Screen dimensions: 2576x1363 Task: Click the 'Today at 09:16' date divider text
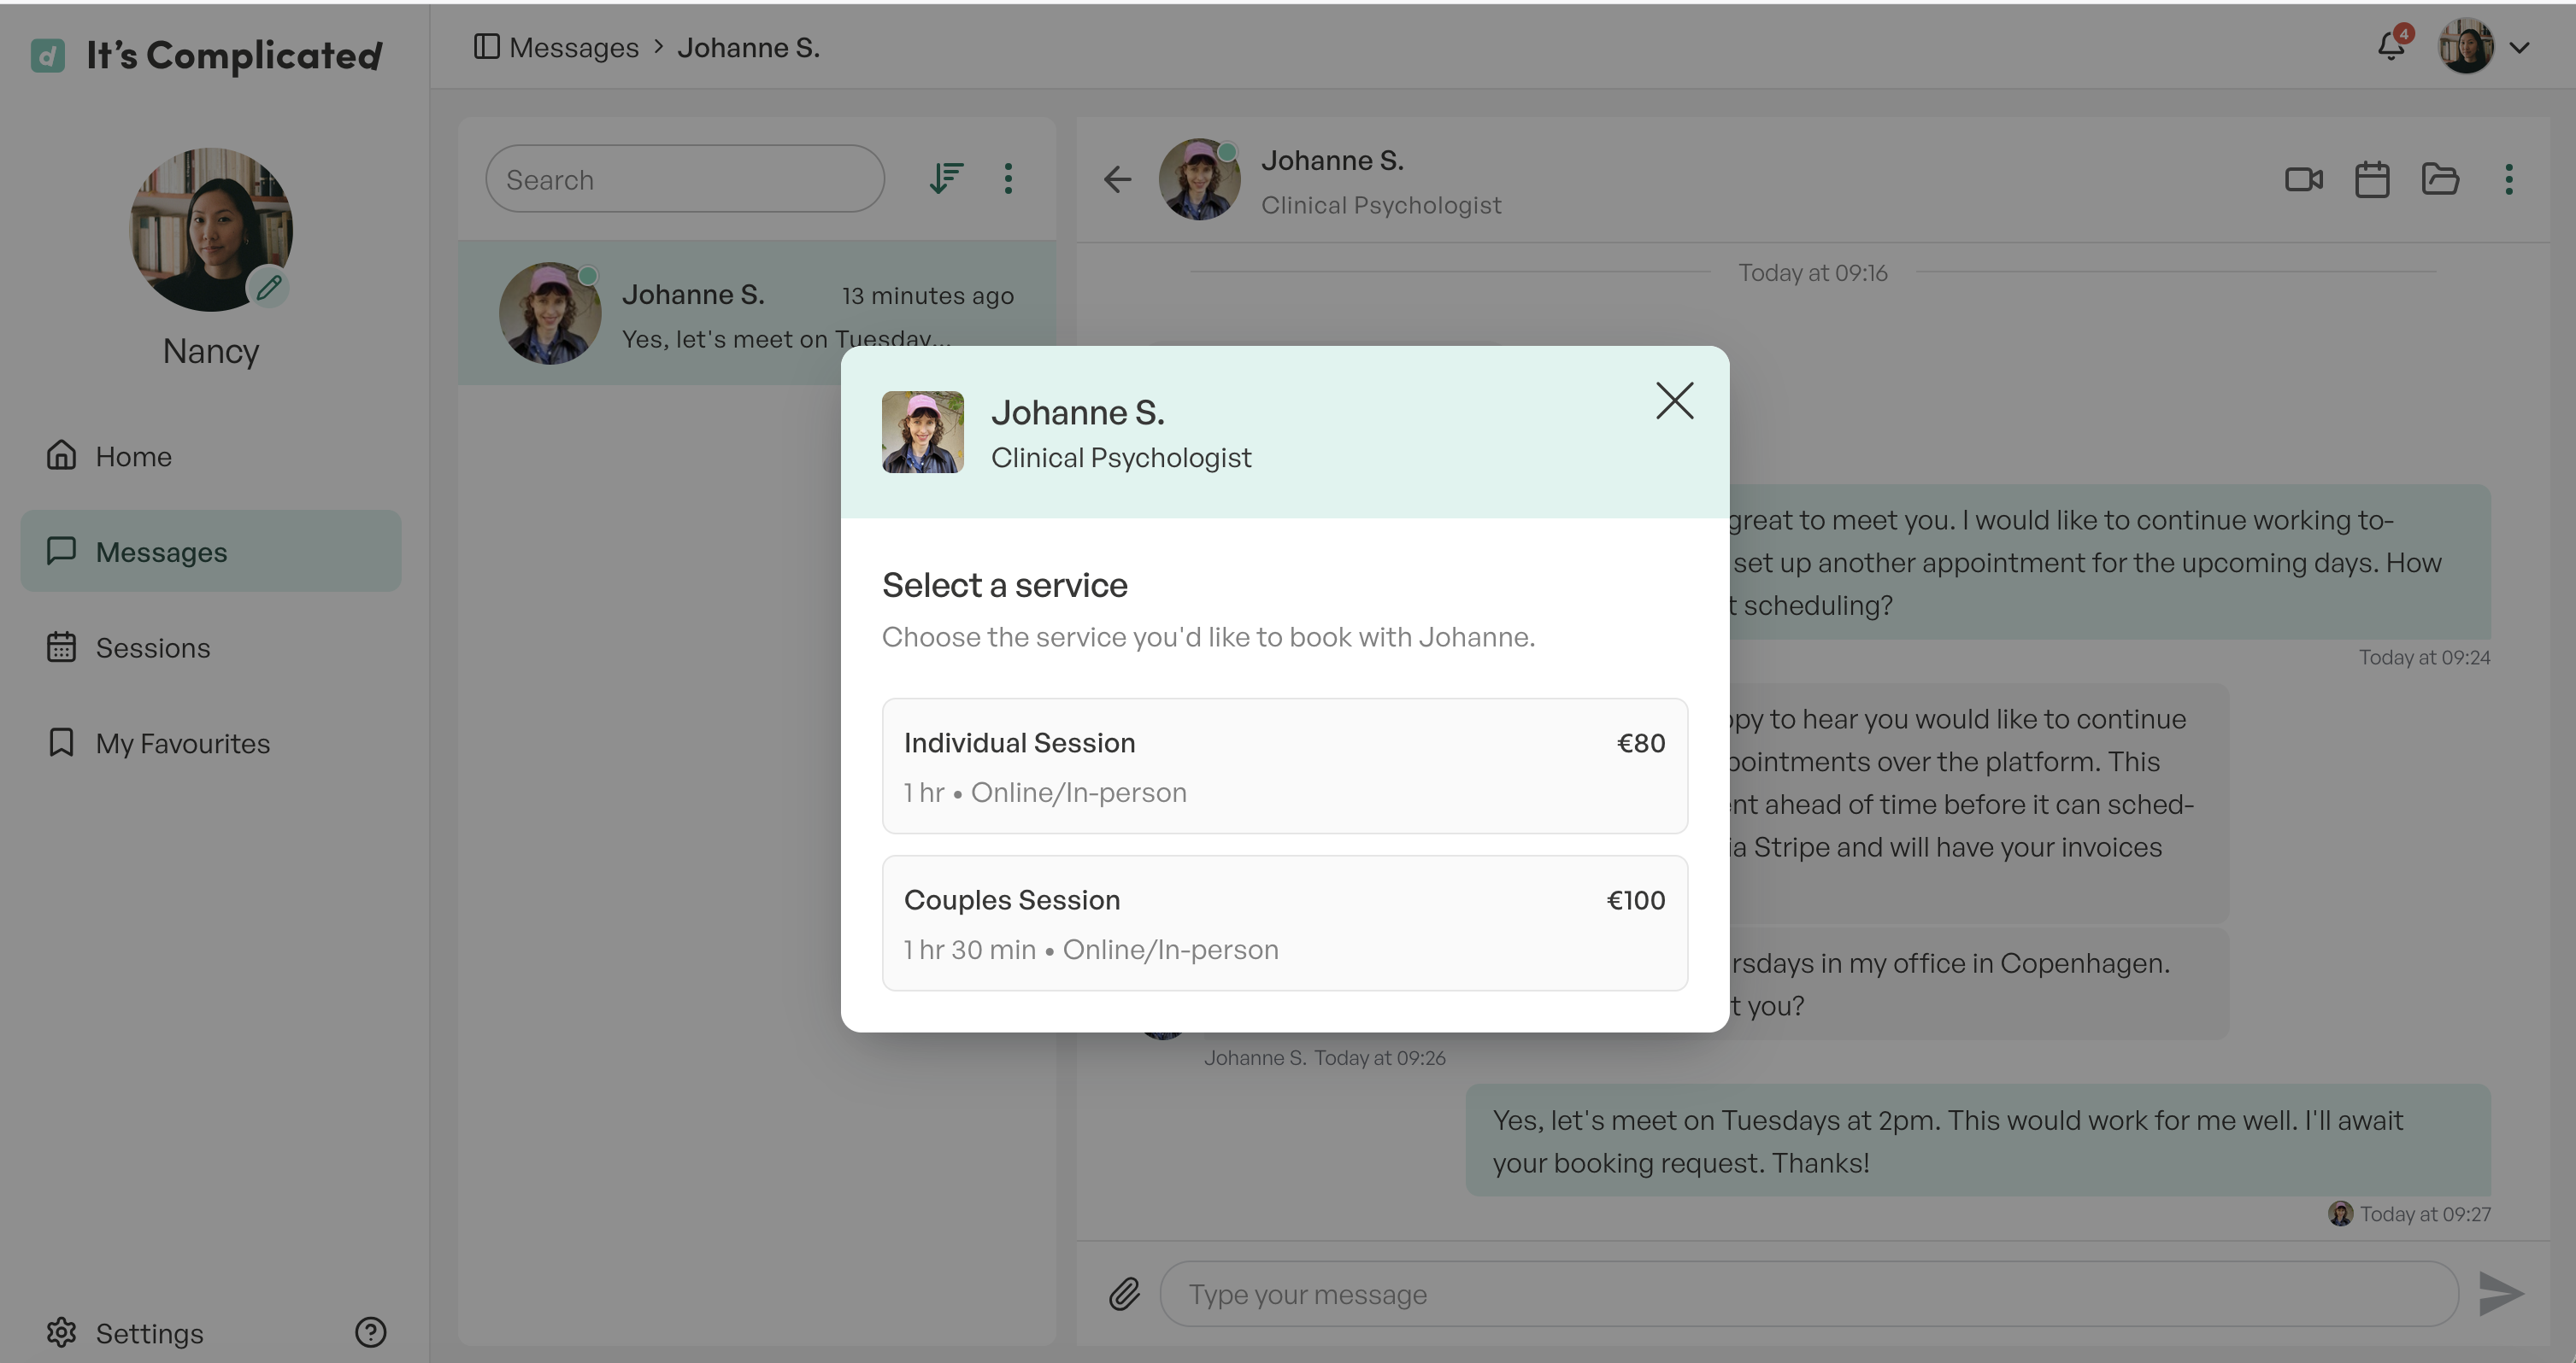coord(1812,272)
